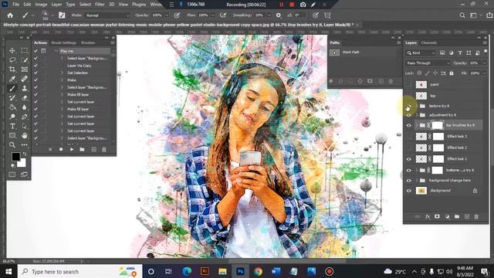Select the Hand tool
The height and width of the screenshot is (278, 494).
point(24,136)
